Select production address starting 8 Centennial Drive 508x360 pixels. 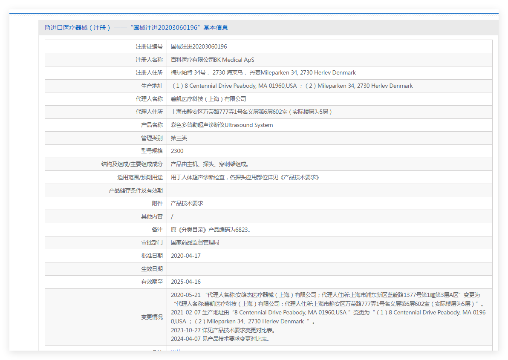click(x=292, y=86)
